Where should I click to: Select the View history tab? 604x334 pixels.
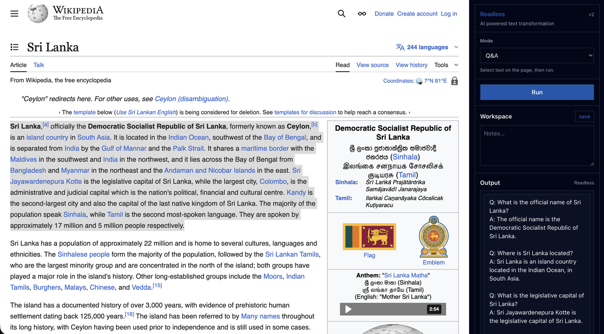coord(411,65)
